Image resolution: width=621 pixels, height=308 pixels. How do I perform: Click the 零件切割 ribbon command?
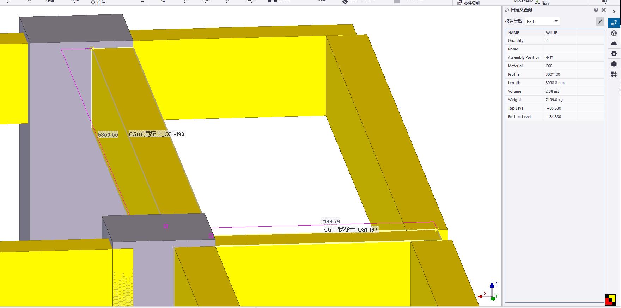coord(469,2)
